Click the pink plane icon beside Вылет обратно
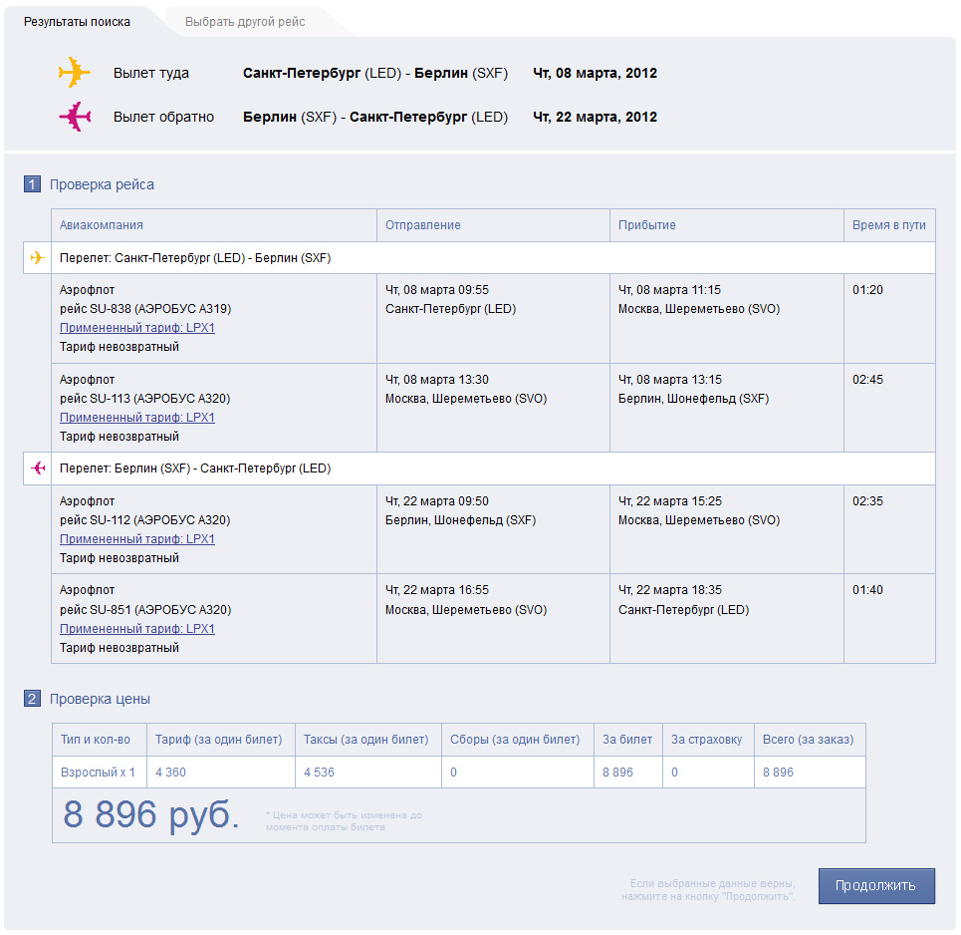This screenshot has width=961, height=935. (x=75, y=117)
